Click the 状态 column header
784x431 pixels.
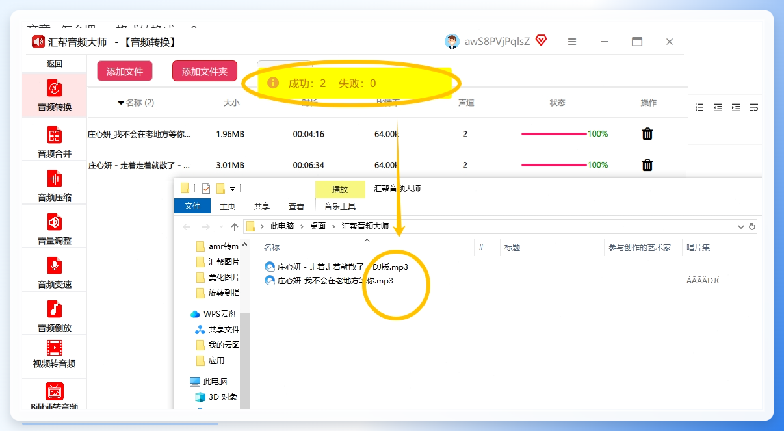557,103
